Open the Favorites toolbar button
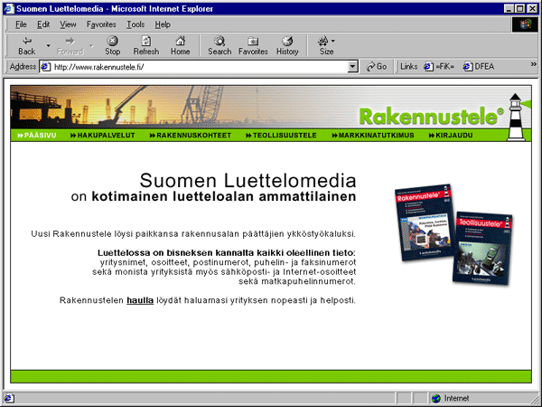This screenshot has height=407, width=542. click(253, 45)
